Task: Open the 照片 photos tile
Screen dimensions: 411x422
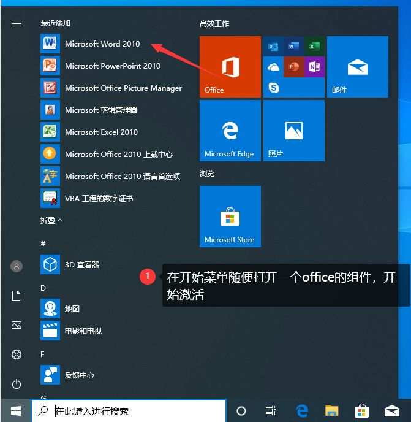Action: (x=294, y=131)
